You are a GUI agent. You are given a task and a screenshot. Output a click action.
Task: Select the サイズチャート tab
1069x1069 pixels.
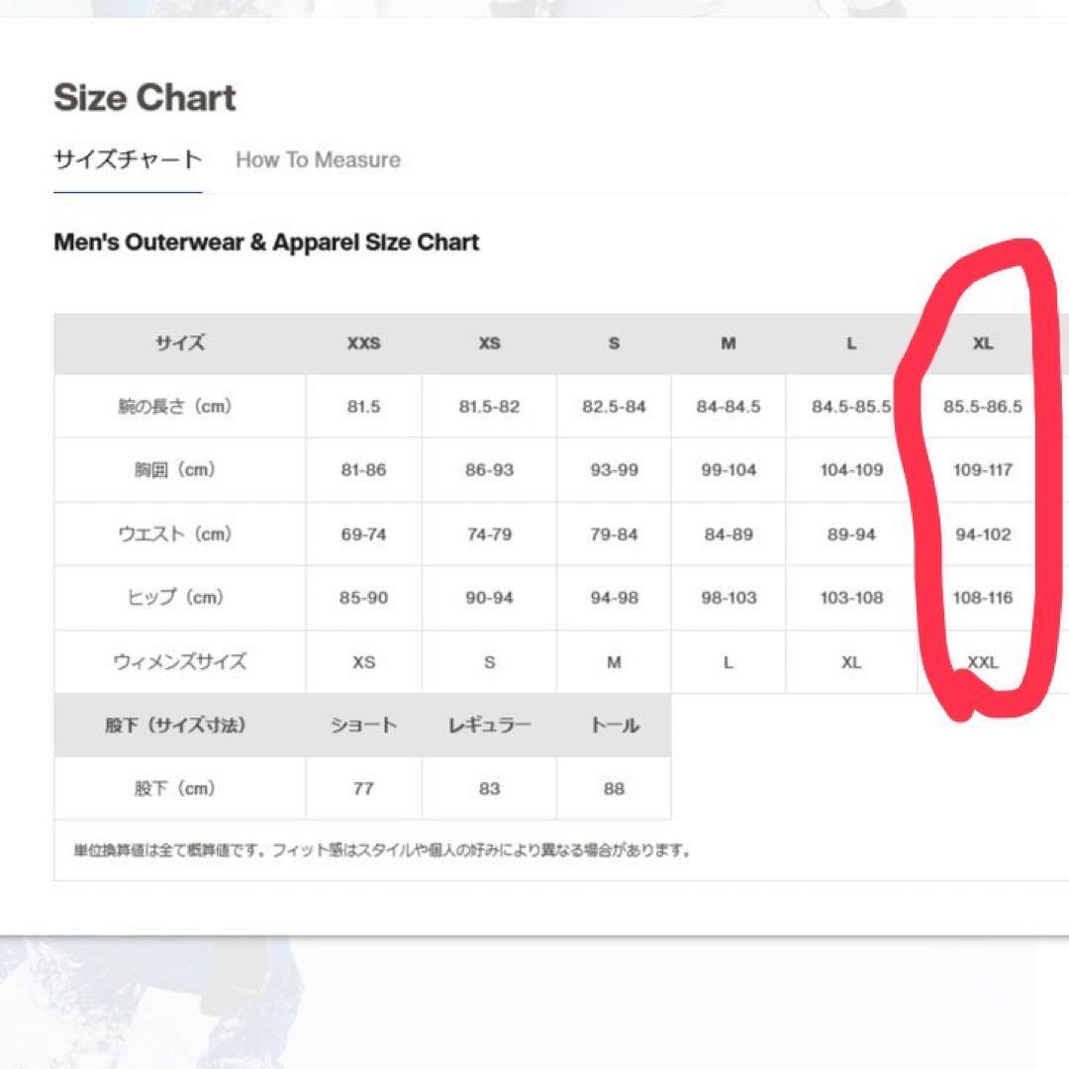point(128,160)
